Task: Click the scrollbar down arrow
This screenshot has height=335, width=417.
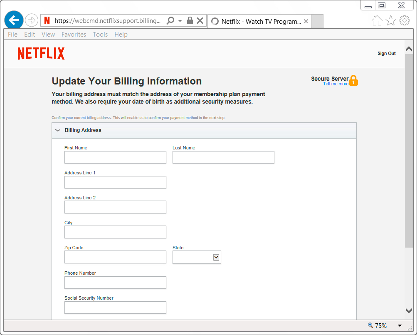Action: pos(409,310)
